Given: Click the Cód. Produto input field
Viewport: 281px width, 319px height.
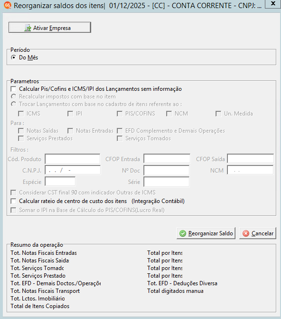Looking at the screenshot, I should coord(72,159).
